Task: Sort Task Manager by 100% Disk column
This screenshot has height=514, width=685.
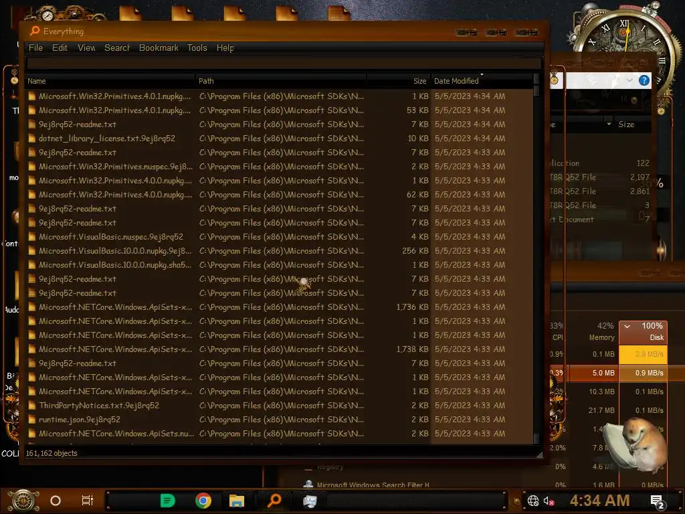Action: coord(643,331)
